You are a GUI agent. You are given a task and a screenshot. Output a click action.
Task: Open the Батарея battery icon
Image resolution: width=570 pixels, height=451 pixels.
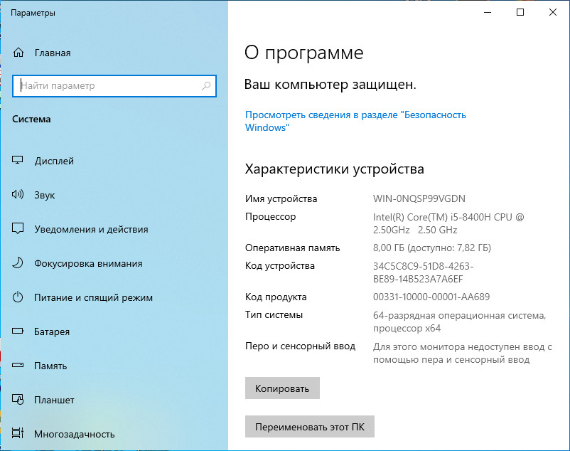(18, 331)
